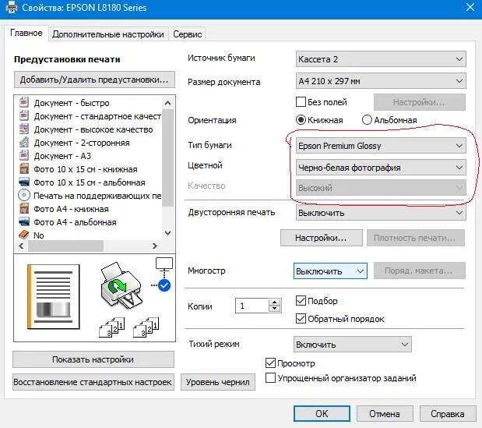This screenshot has height=428, width=482.
Task: Click the page layout preview thumbnail
Action: (54, 296)
